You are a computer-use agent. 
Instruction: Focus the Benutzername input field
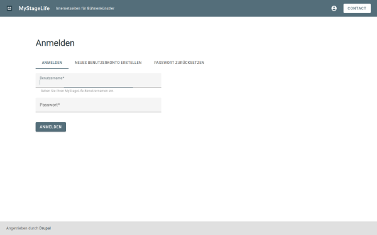click(99, 80)
